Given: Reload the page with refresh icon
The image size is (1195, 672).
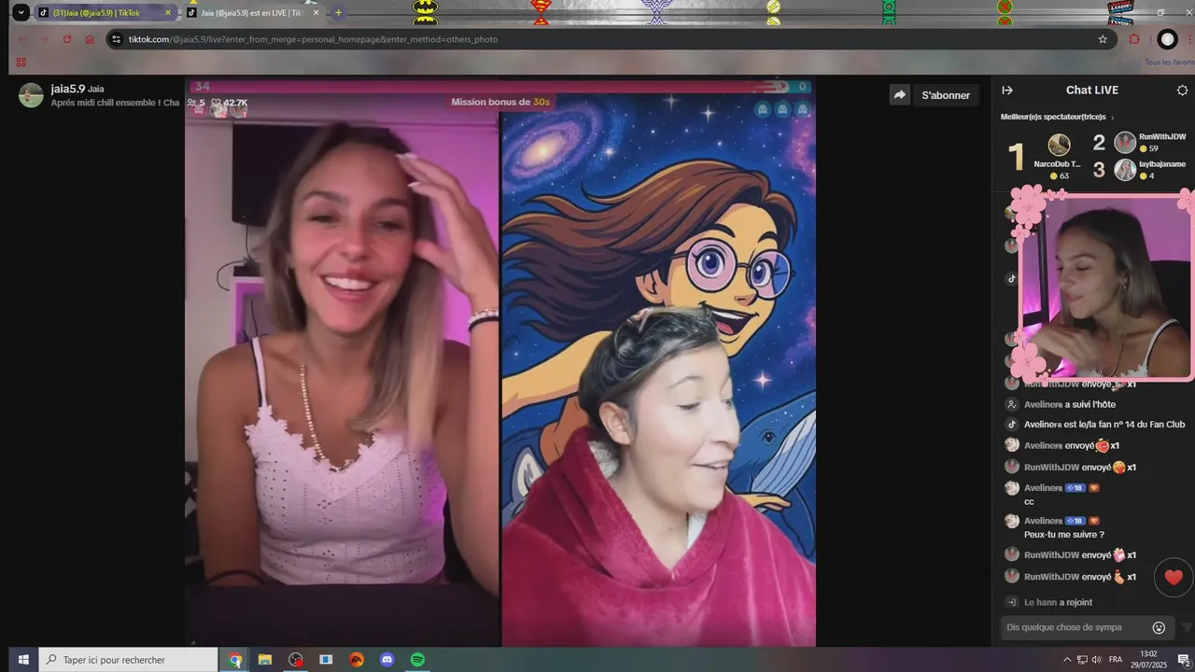Looking at the screenshot, I should (67, 39).
